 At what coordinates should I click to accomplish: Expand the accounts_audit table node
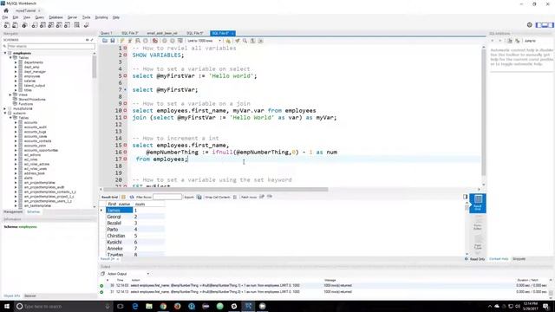[x=16, y=127]
